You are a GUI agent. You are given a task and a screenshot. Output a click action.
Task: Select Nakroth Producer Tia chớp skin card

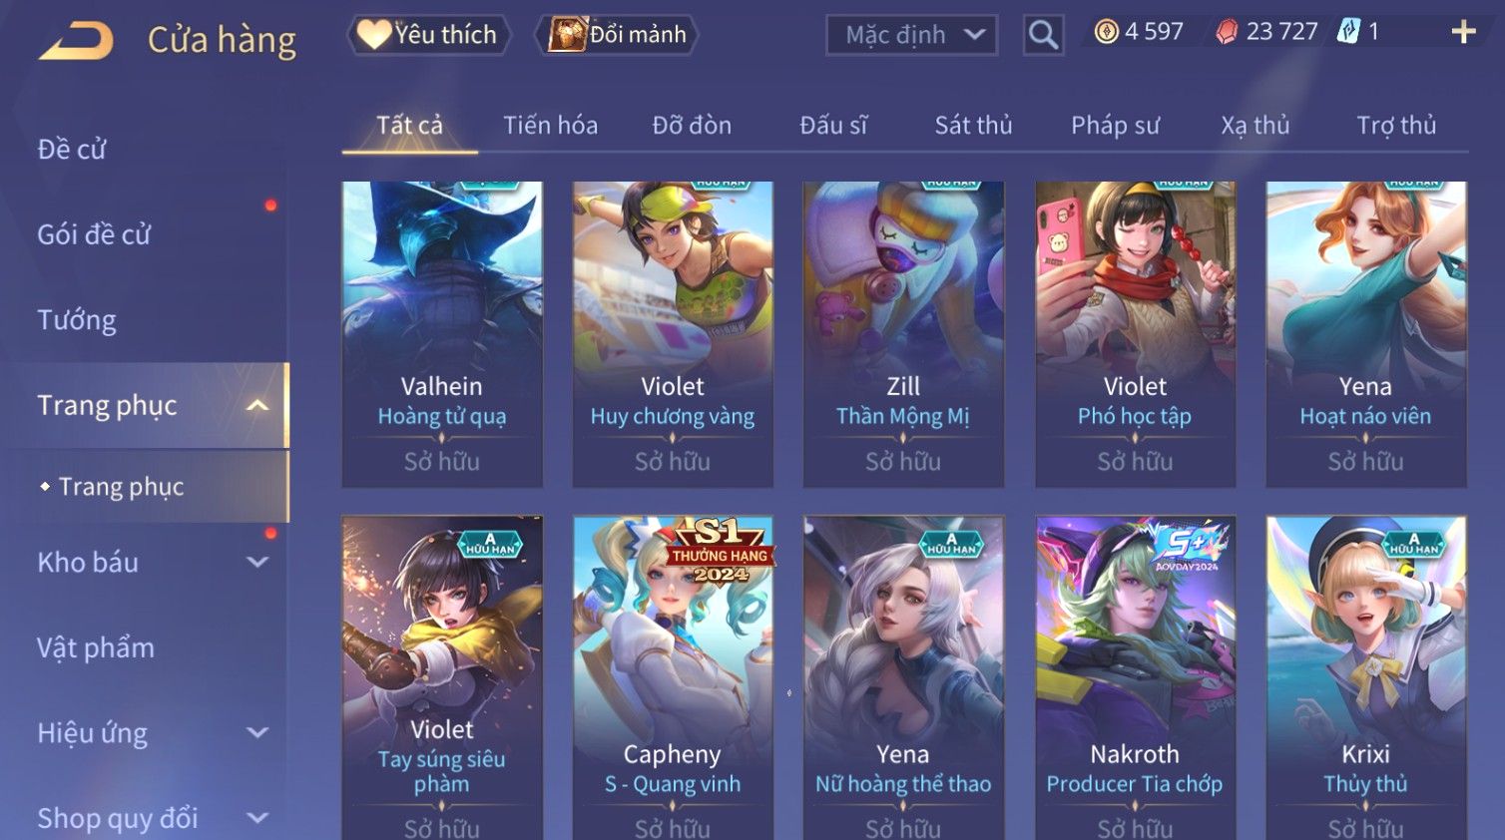tap(1135, 677)
